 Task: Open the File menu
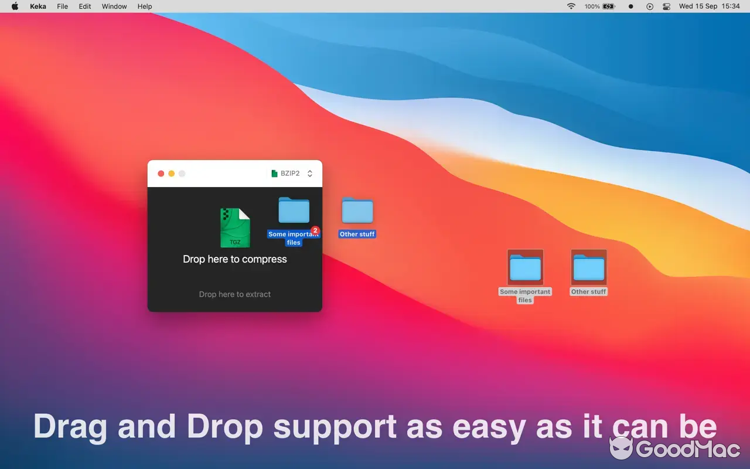[x=62, y=6]
